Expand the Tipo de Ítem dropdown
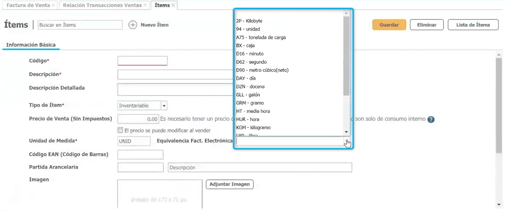Image resolution: width=507 pixels, height=211 pixels. point(164,106)
